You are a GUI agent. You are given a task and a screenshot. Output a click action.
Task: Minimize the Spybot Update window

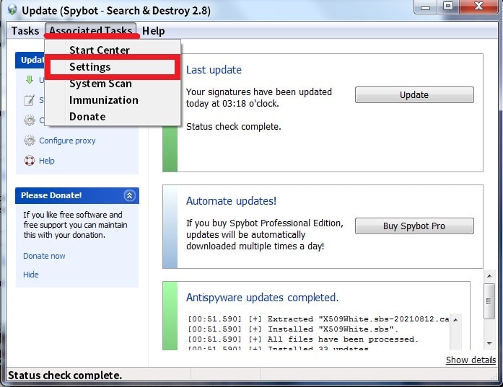tap(425, 6)
